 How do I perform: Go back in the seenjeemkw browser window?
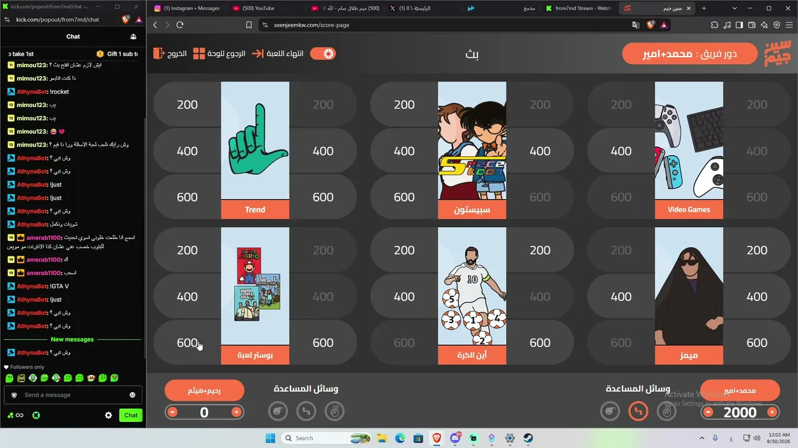[x=155, y=25]
